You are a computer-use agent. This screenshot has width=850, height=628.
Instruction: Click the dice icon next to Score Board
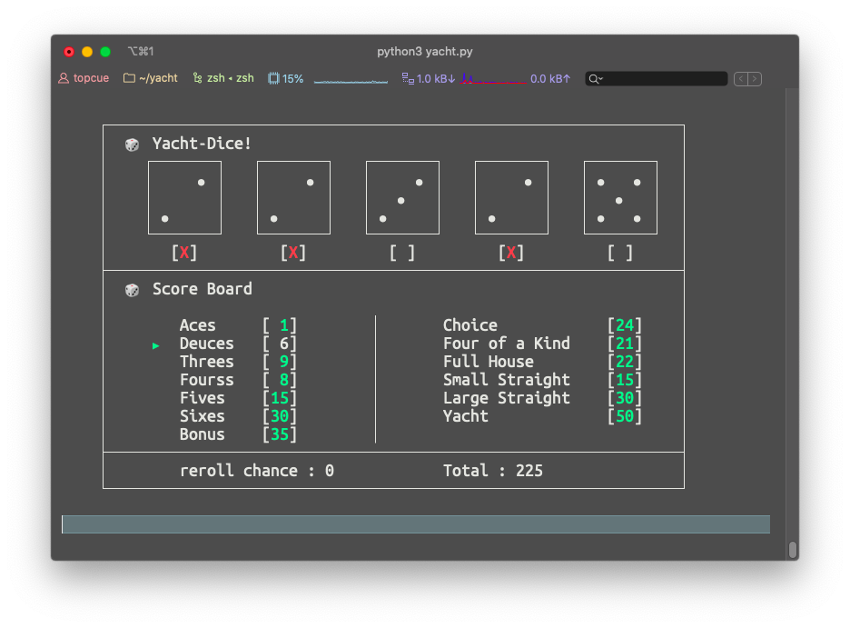tap(132, 290)
